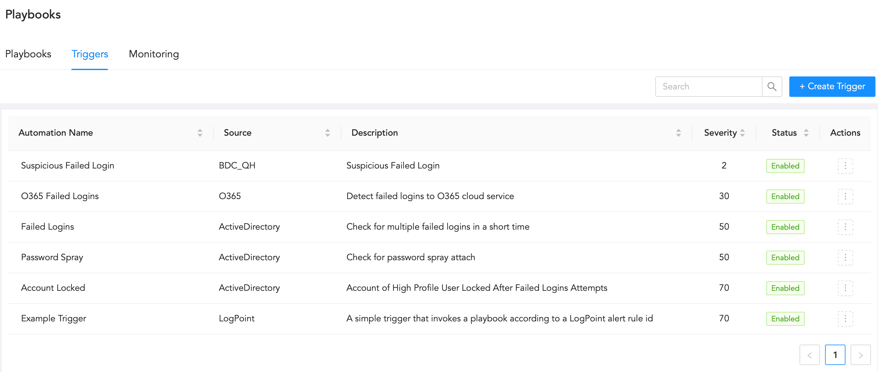Image resolution: width=878 pixels, height=372 pixels.
Task: Toggle Enabled status for Password Spray
Action: click(x=785, y=258)
